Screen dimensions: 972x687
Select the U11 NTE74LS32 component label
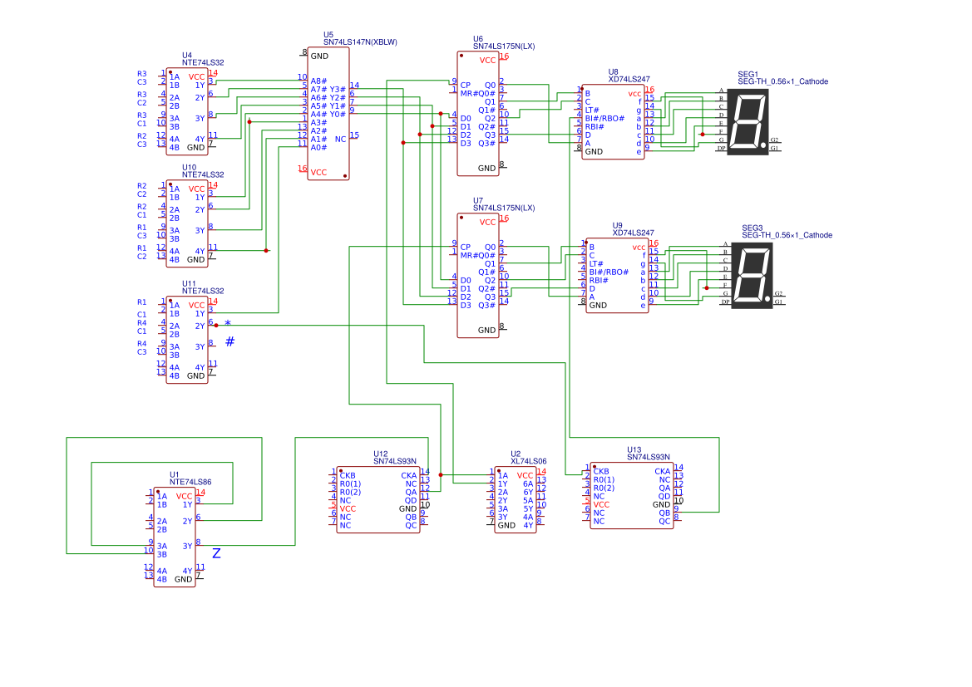[x=203, y=287]
